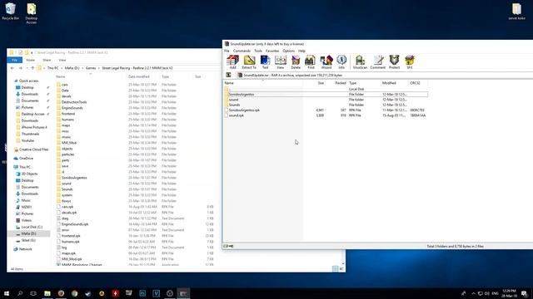
Task: Open the Windows Start button
Action: [x=7, y=293]
